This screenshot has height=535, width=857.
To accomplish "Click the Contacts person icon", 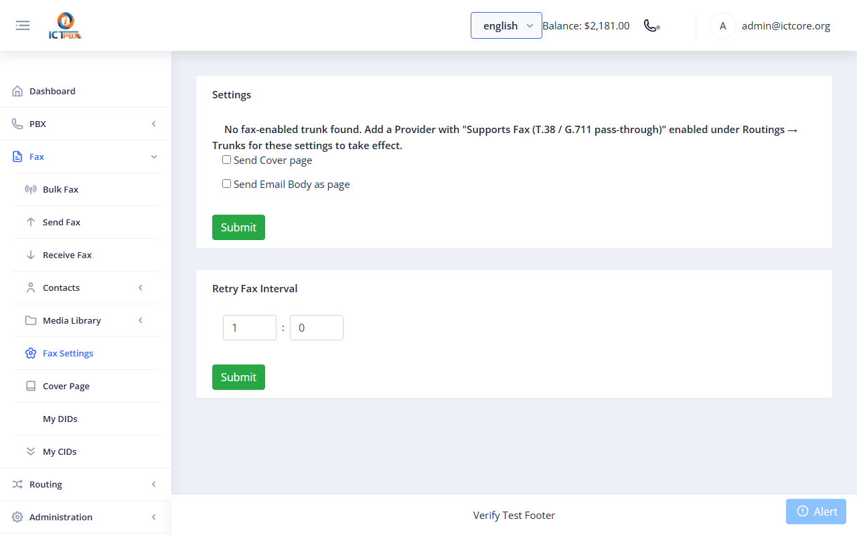I will 31,288.
